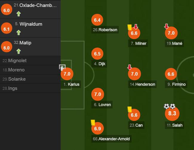Select Mignolet from the bench list

pos(17,61)
